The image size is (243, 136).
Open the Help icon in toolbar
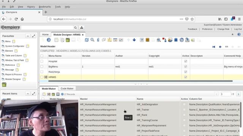pos(49,40)
